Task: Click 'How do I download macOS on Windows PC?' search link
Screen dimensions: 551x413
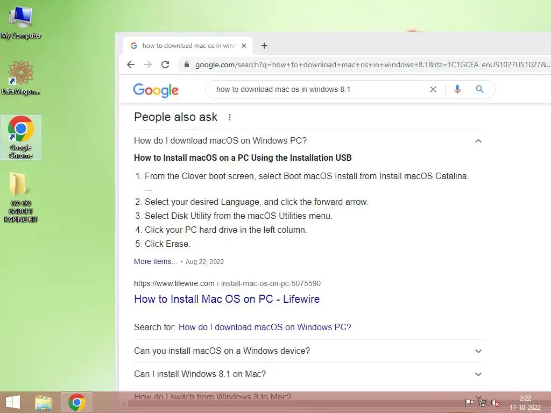Action: (x=265, y=327)
